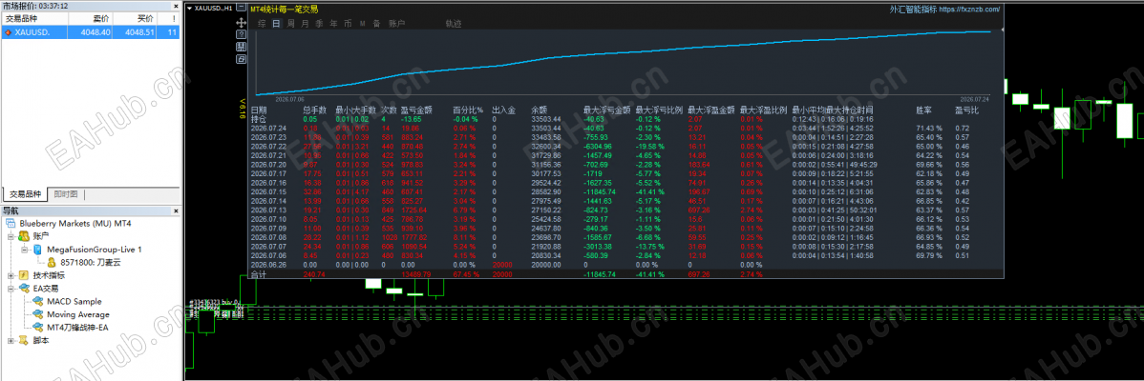Switch to the 交易品种 tab

25,194
